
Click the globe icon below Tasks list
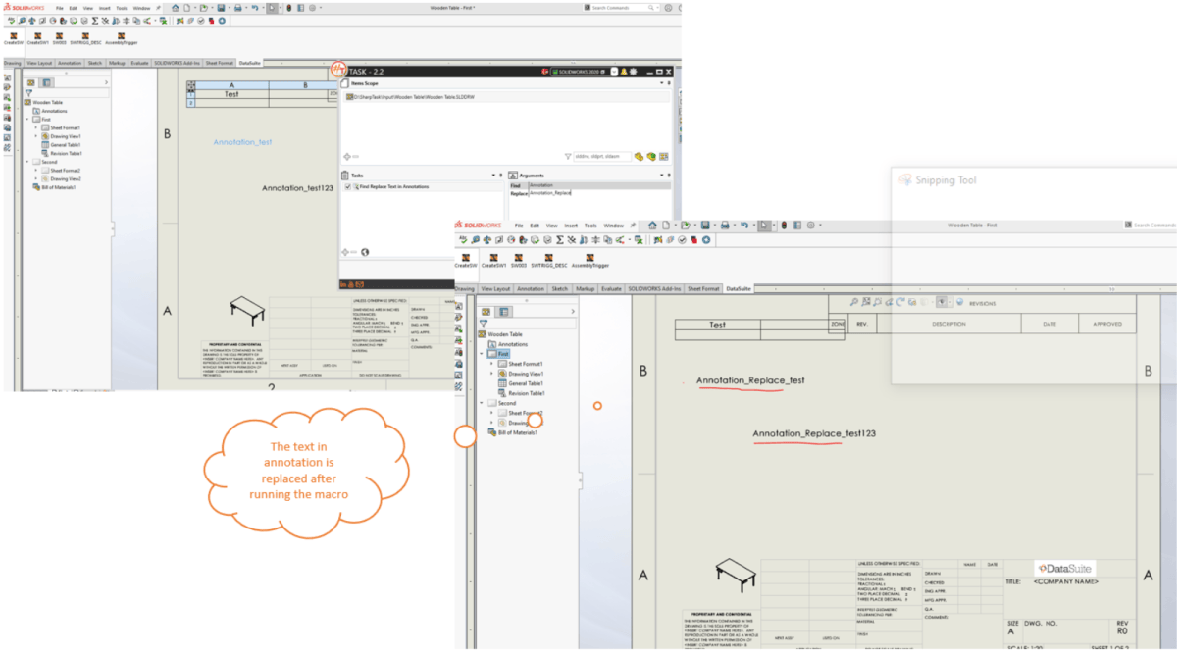pyautogui.click(x=364, y=252)
